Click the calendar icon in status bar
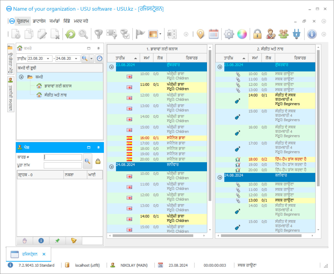 point(160,265)
